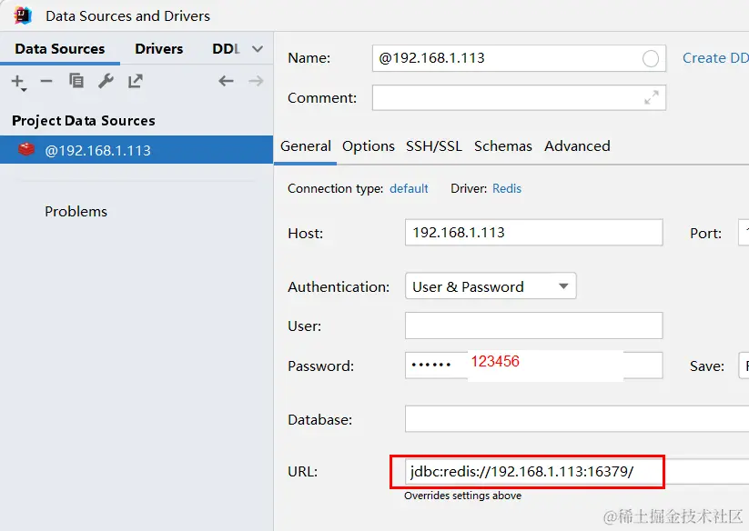The image size is (749, 531).
Task: Open the Save password dropdown
Action: pyautogui.click(x=744, y=366)
